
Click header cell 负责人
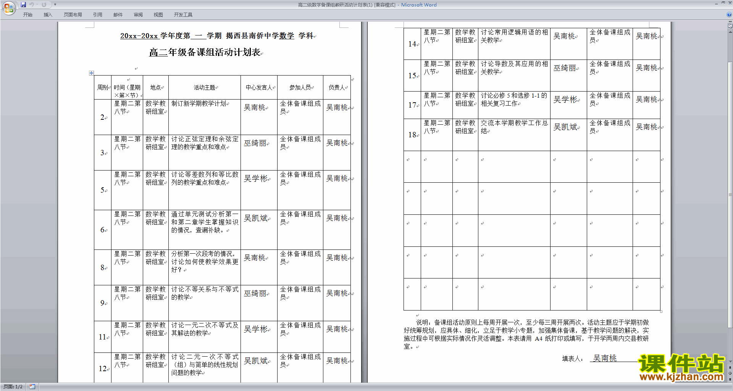click(337, 87)
